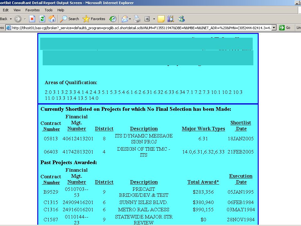Click contract number B9529
Screen dimensions: 301x226
[51, 192]
